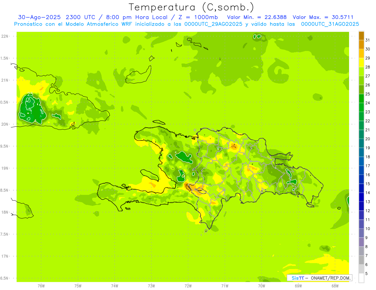Pick the dark blue legend swatch between 13 and 14
Image resolution: width=376 pixels, height=290 pixels.
pyautogui.click(x=361, y=197)
